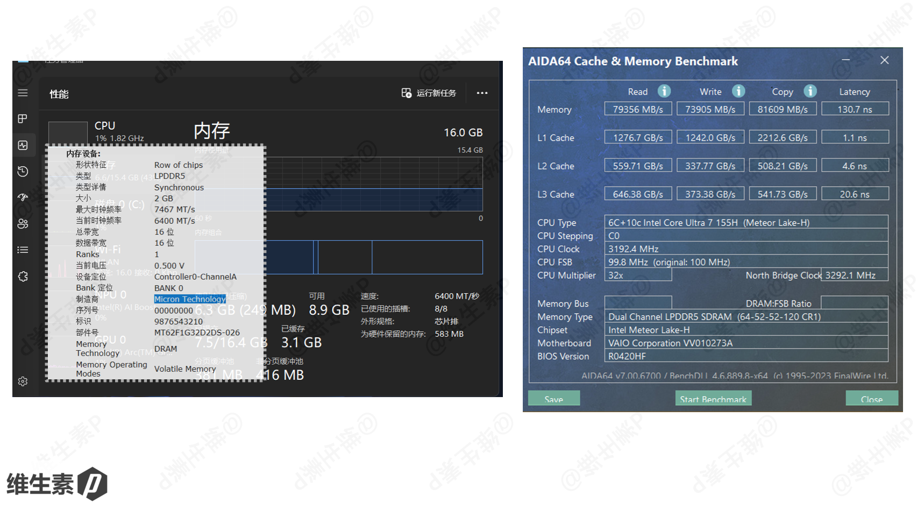Go to the Users sidebar icon

[23, 224]
